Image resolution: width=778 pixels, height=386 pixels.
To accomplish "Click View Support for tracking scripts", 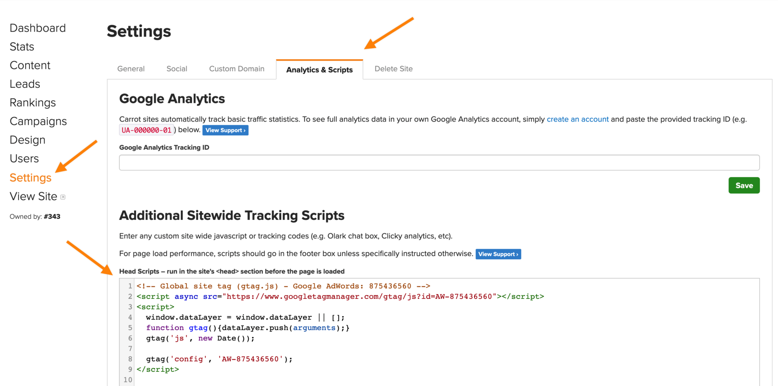I will (x=498, y=254).
